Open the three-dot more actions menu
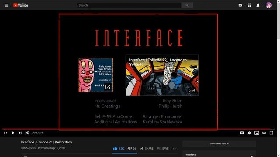This screenshot has height=157, width=280. click(x=175, y=149)
